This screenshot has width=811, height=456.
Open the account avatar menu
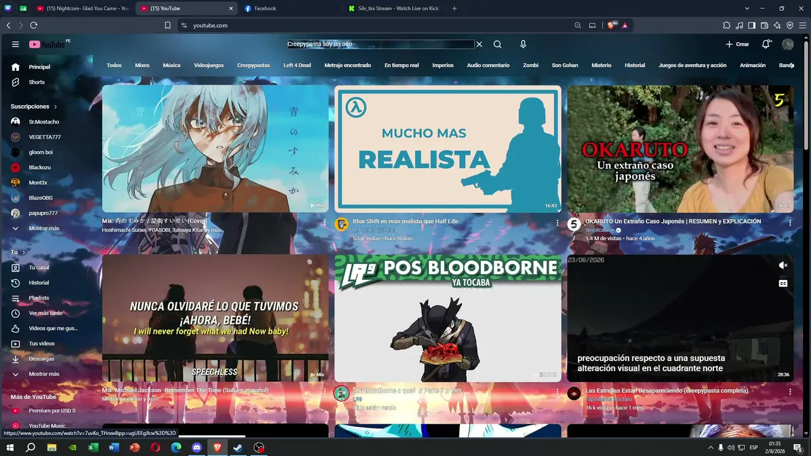[788, 44]
